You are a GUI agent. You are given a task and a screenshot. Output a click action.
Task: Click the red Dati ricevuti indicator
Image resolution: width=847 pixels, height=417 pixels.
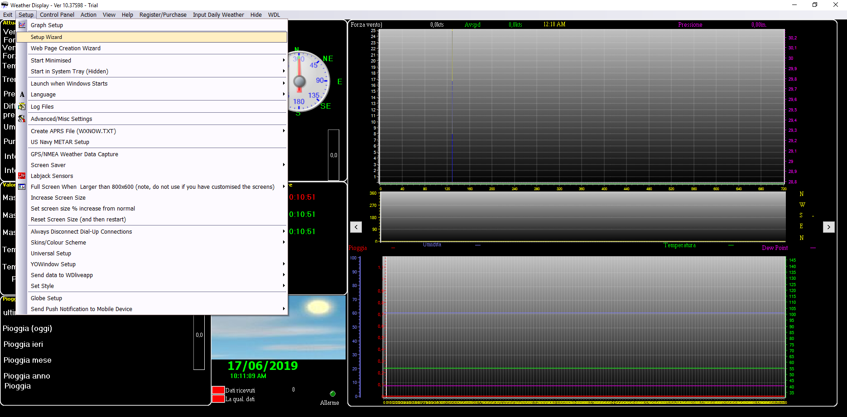click(218, 390)
